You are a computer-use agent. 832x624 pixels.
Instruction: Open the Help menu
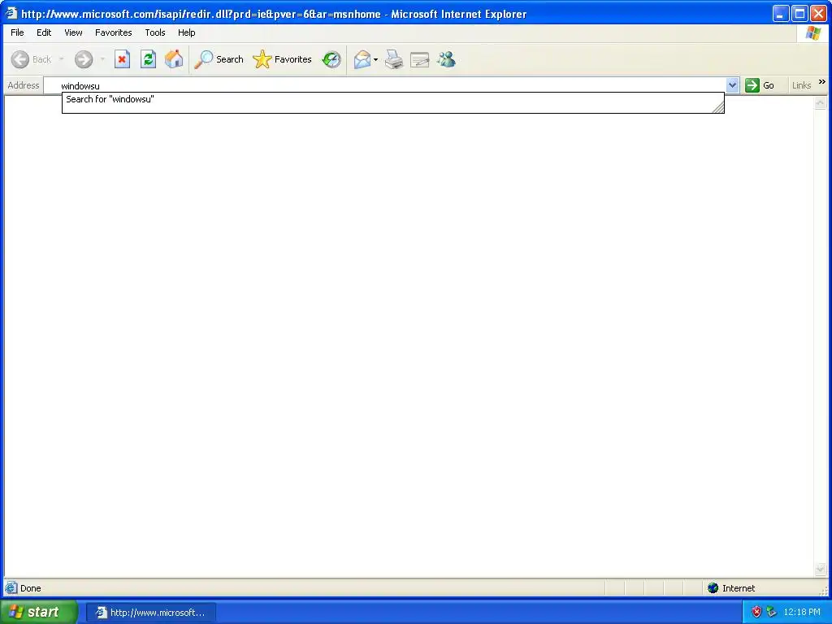tap(186, 32)
